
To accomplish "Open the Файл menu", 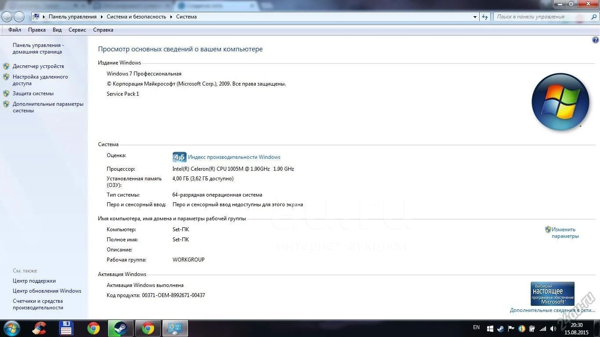I will click(x=14, y=30).
